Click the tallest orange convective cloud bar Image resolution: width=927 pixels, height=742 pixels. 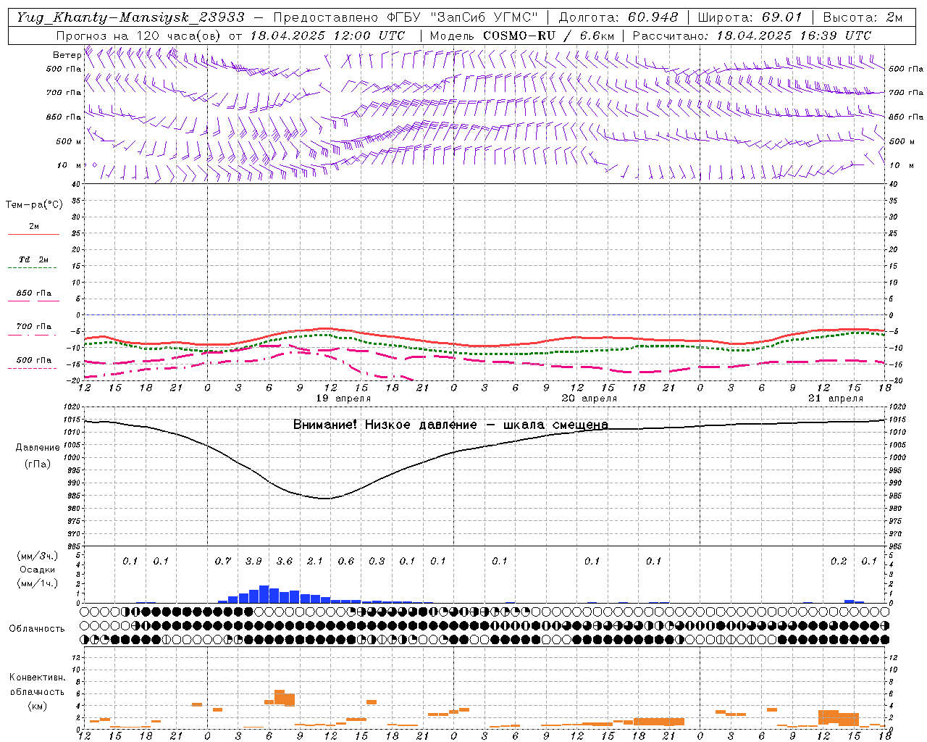point(280,698)
